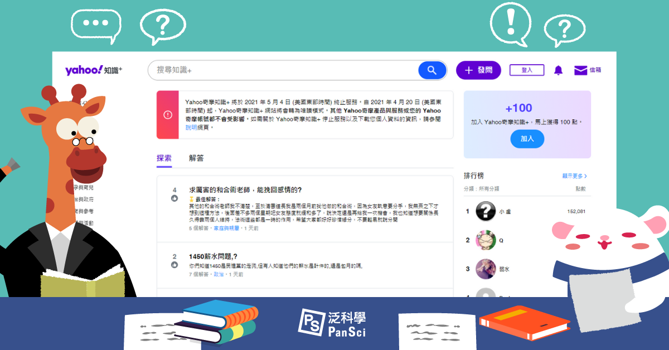Click thumbs-up icon on 1450薪水問題 question
This screenshot has height=350, width=669.
tap(174, 265)
